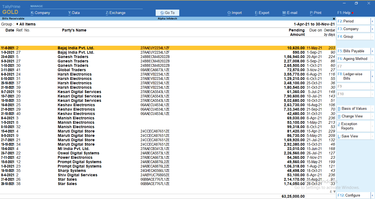Close the Bills Receivable report
Viewport: 375px width, 199px height.
[x=334, y=19]
